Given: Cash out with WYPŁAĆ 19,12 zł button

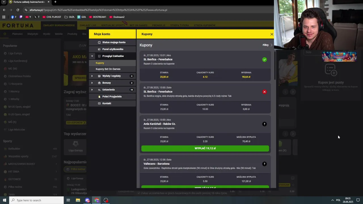Looking at the screenshot, I should tap(205, 148).
